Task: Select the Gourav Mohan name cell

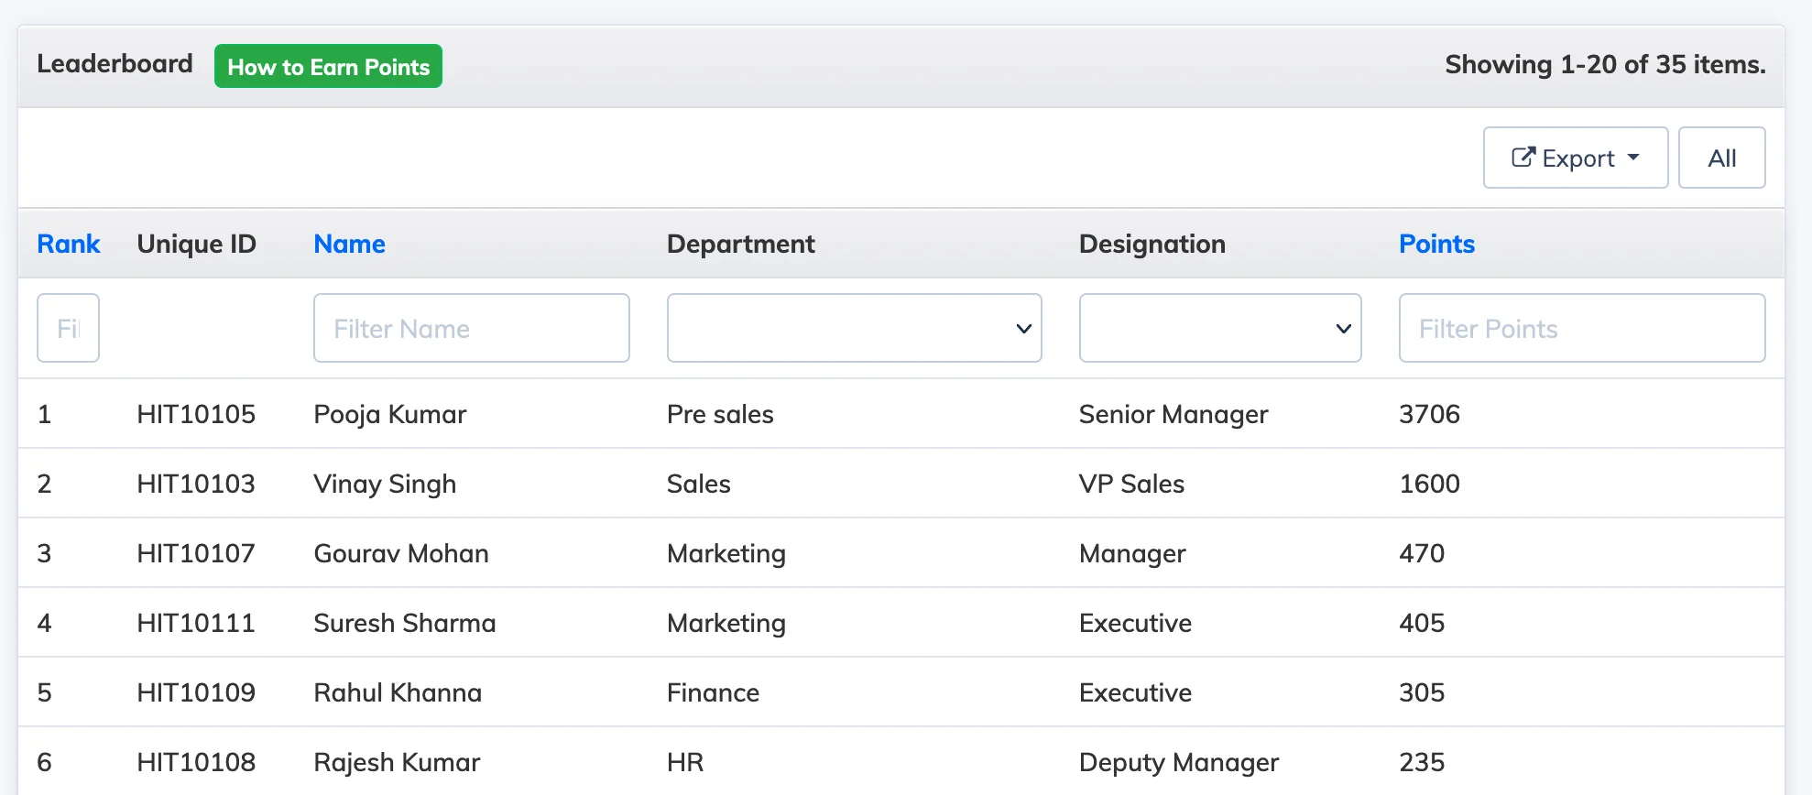Action: (401, 553)
